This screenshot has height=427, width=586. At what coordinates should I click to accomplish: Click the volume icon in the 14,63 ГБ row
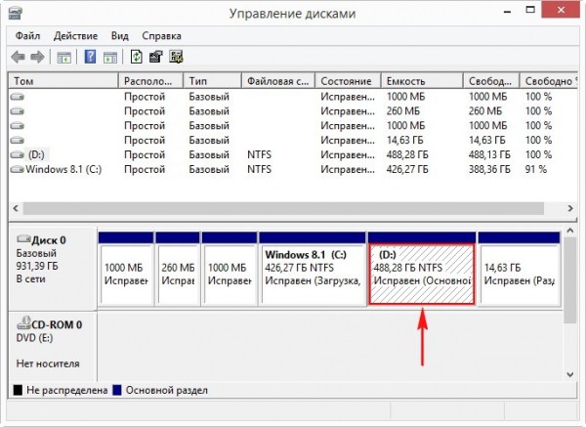(x=18, y=141)
